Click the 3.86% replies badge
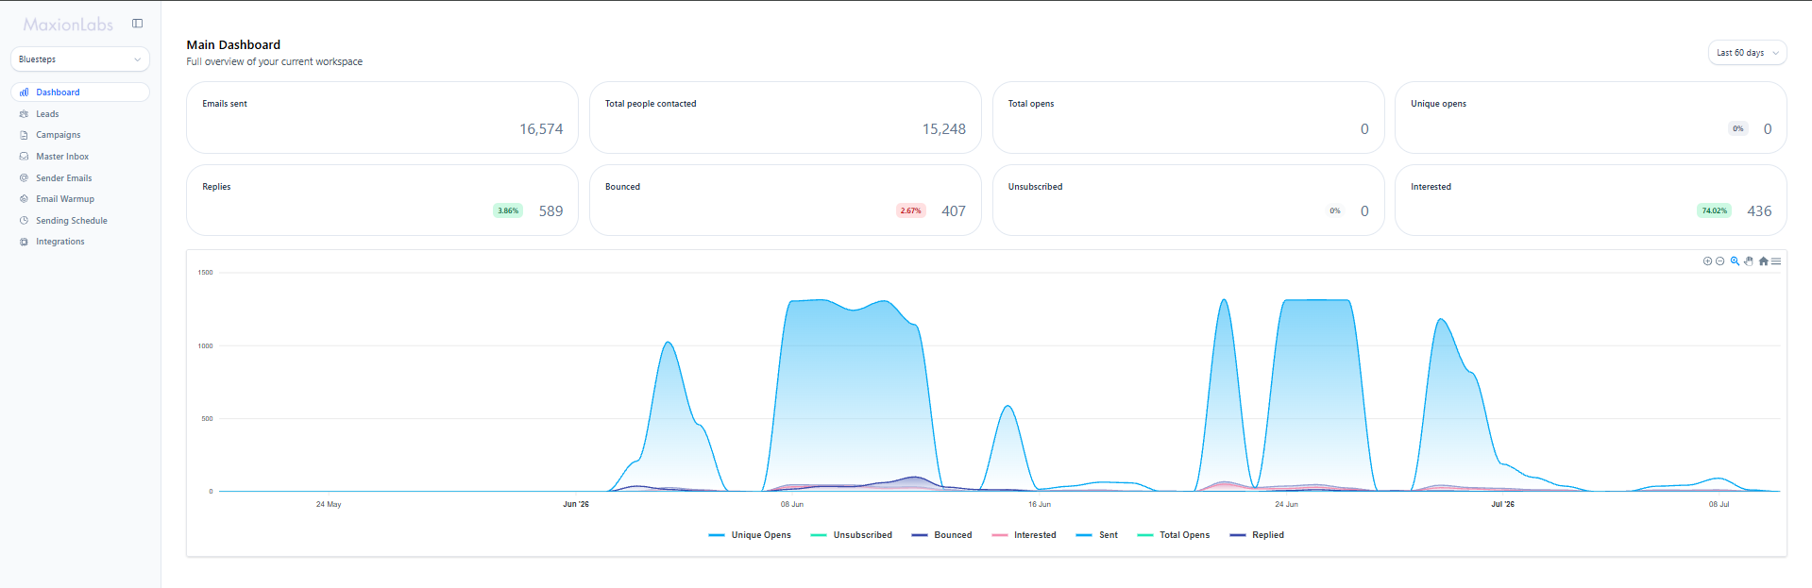1812x588 pixels. click(508, 210)
